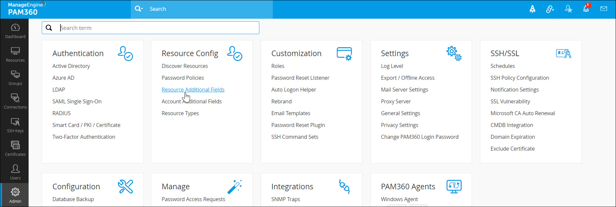Image resolution: width=616 pixels, height=207 pixels.
Task: Go to Mail Server Settings
Action: (x=404, y=90)
